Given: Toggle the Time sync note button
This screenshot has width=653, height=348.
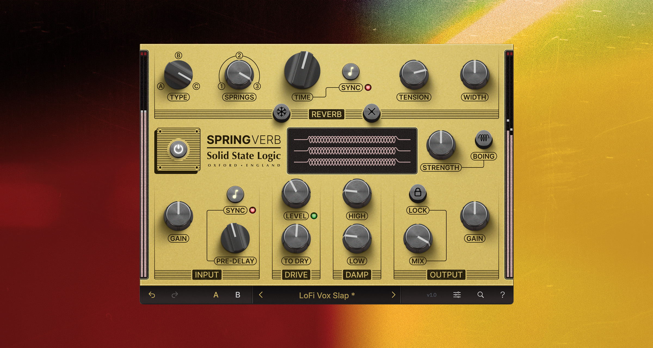Looking at the screenshot, I should [351, 72].
